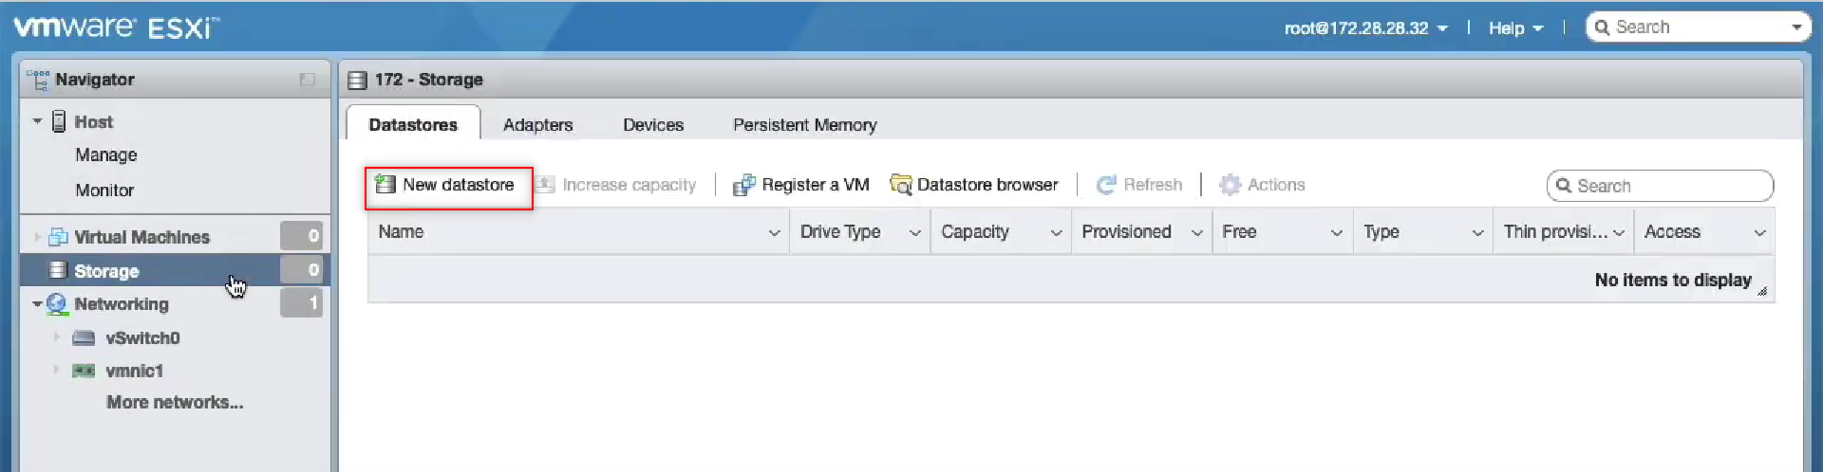Open the top search box dropdown arrow
Image resolution: width=1823 pixels, height=472 pixels.
click(1796, 27)
